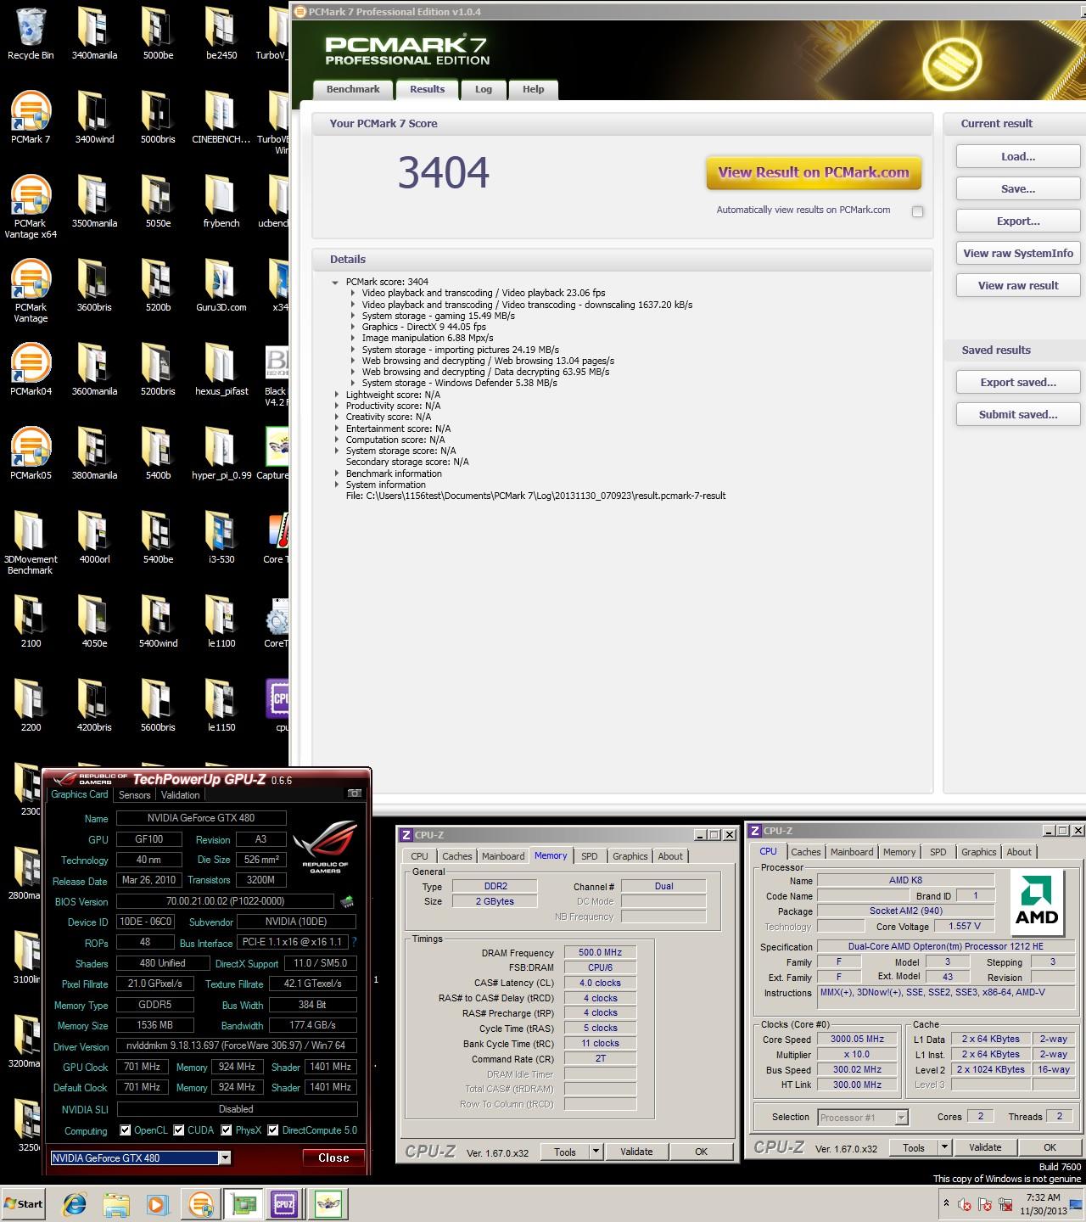Expand the Productivity score entry
The image size is (1086, 1222).
pyautogui.click(x=337, y=406)
